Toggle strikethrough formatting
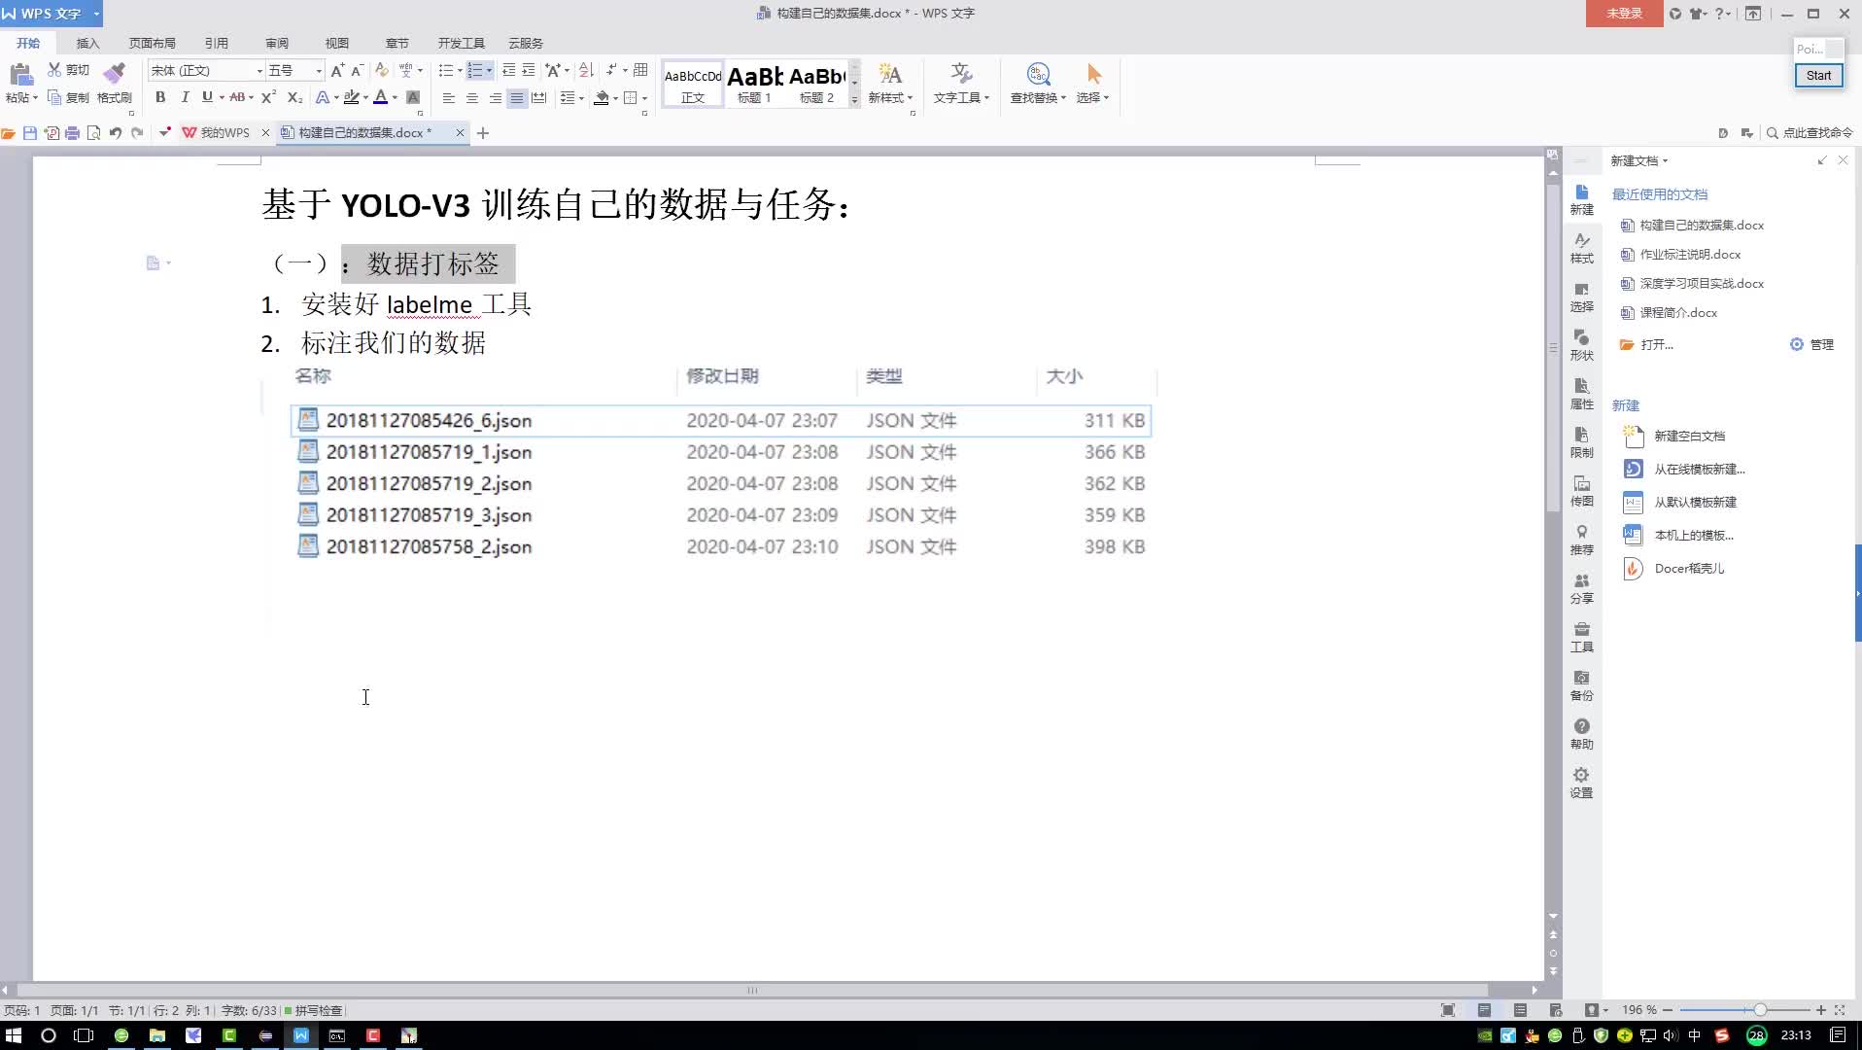The image size is (1862, 1050). point(237,97)
